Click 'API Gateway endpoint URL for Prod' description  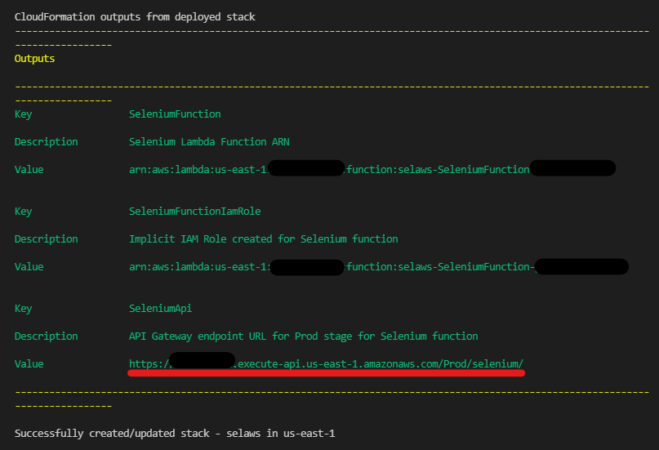(303, 336)
